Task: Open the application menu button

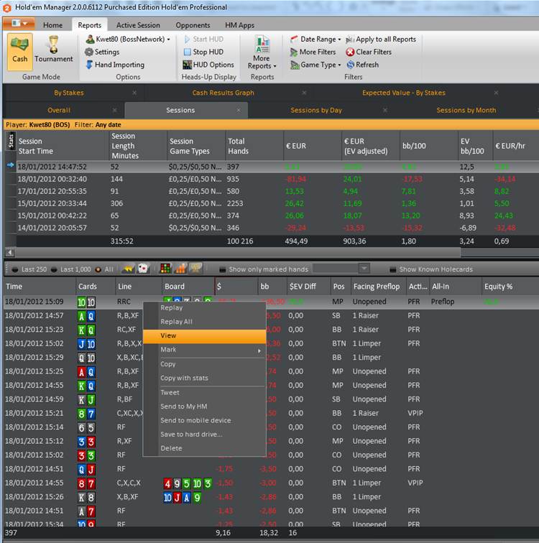Action: pos(19,23)
